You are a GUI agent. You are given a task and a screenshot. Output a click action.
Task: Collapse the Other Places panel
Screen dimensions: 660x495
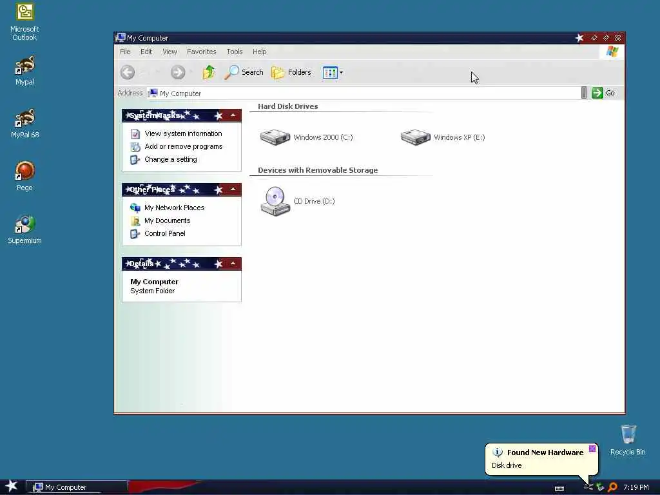(233, 189)
